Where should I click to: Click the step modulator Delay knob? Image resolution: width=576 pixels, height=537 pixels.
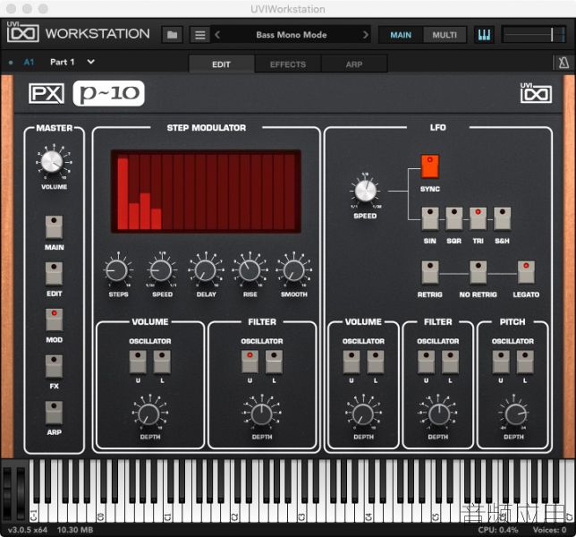(x=206, y=270)
